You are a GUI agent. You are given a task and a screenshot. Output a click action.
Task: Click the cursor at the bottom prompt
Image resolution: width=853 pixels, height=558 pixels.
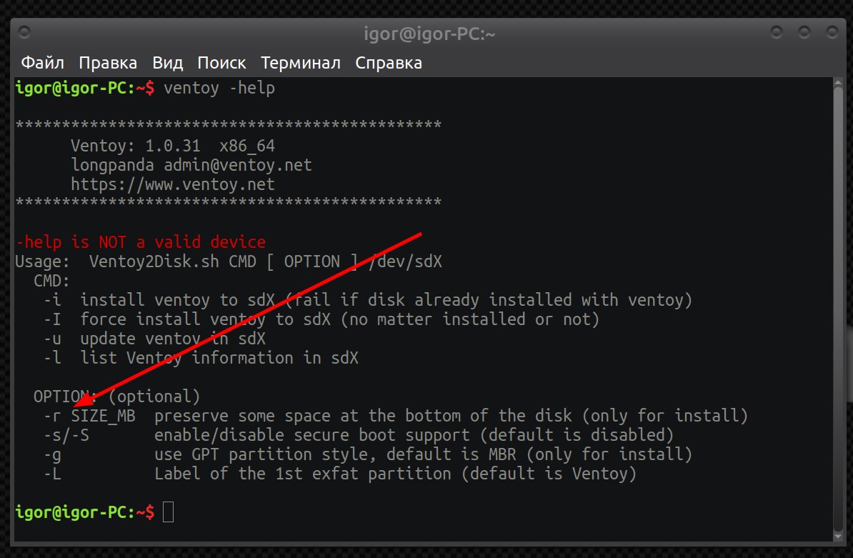tap(168, 512)
